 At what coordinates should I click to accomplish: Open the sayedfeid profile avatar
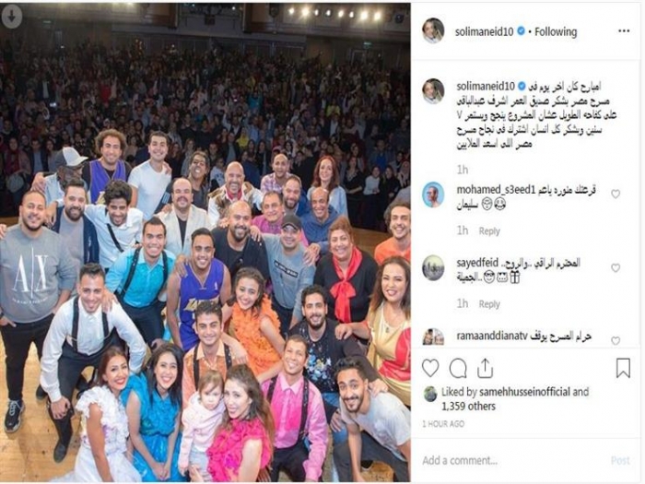[x=433, y=267]
